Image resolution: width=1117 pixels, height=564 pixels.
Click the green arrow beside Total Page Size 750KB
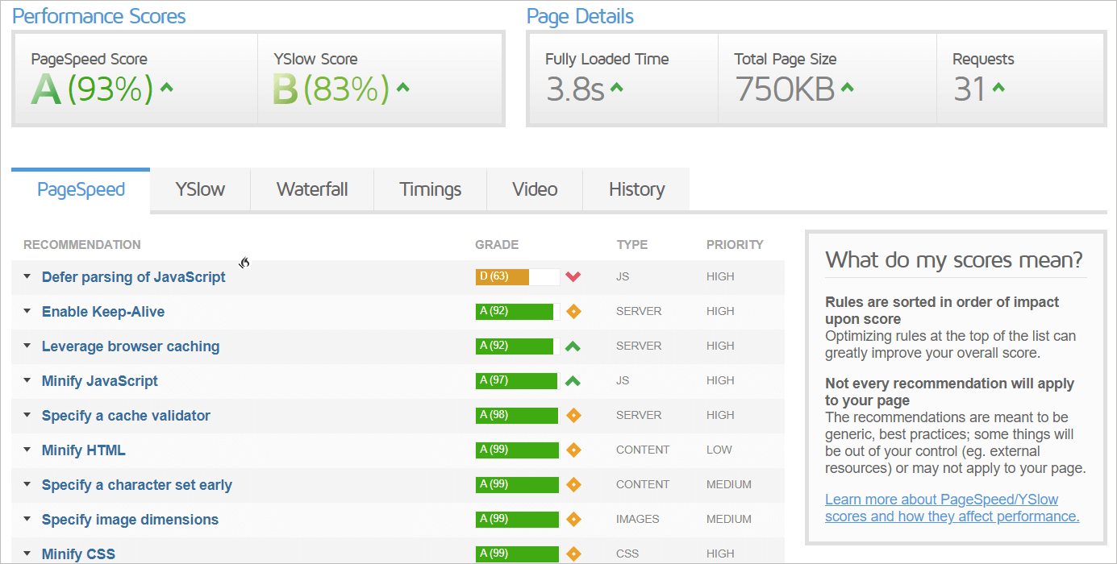pyautogui.click(x=847, y=88)
